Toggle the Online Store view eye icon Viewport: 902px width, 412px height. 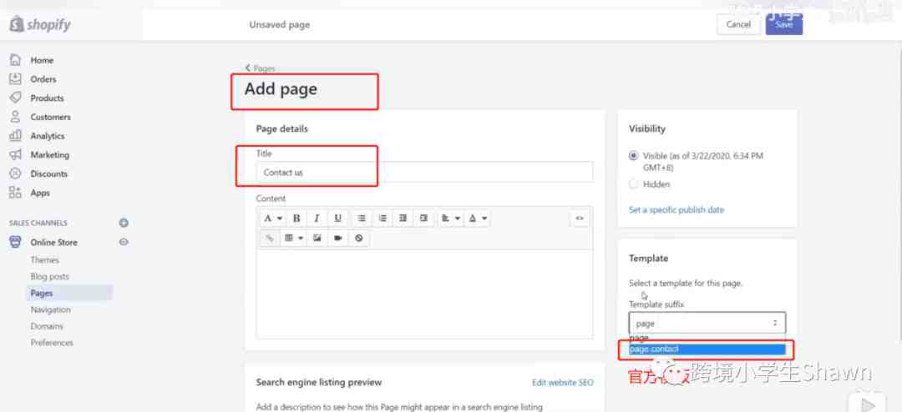pos(124,242)
